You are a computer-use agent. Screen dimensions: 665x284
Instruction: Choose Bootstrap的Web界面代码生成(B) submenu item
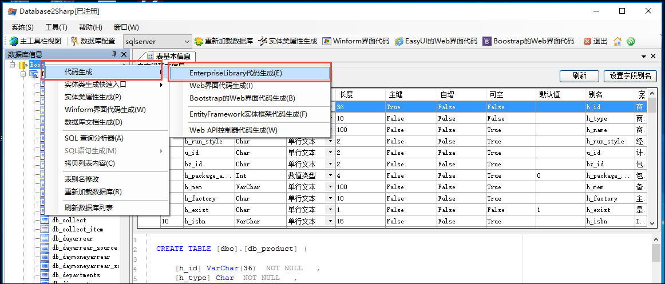250,98
